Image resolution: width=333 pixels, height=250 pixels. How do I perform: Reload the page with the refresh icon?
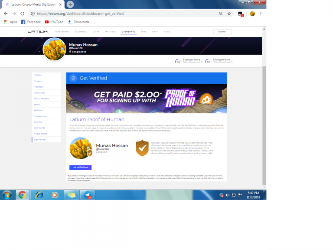coord(22,13)
